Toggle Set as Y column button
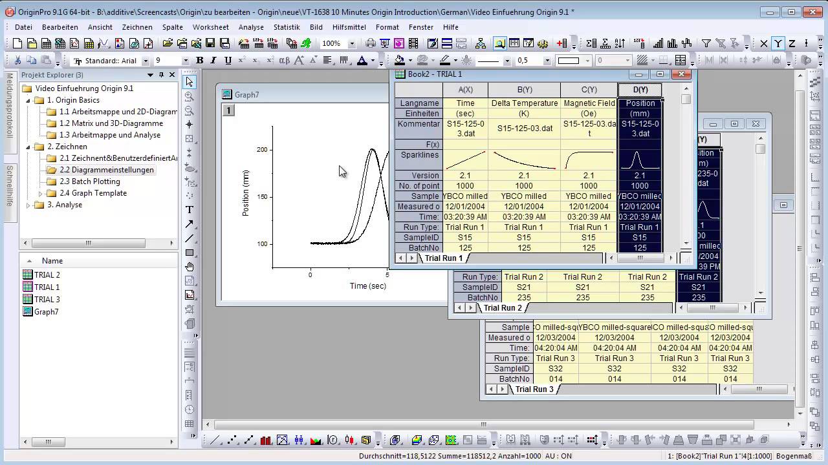Image resolution: width=828 pixels, height=465 pixels. [778, 44]
